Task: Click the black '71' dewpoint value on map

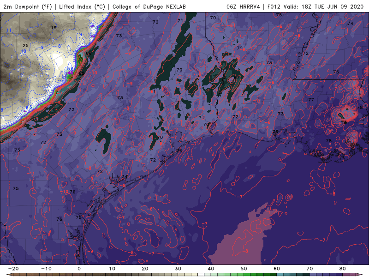Action: click(x=180, y=21)
